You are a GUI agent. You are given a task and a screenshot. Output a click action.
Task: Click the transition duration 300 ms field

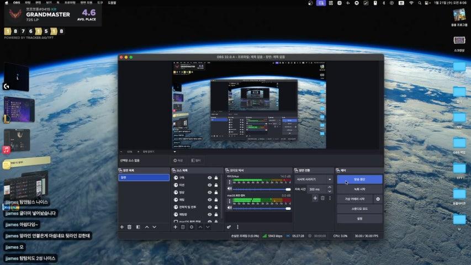[315, 189]
